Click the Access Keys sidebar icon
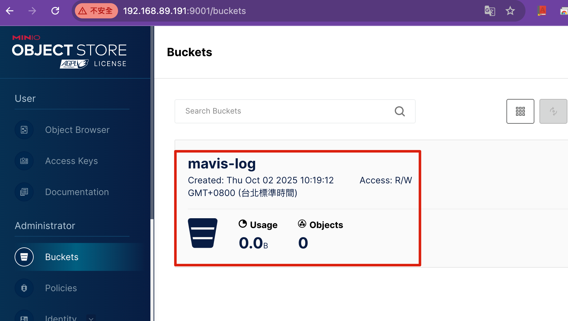Screen dimensions: 568x321 (x=24, y=161)
